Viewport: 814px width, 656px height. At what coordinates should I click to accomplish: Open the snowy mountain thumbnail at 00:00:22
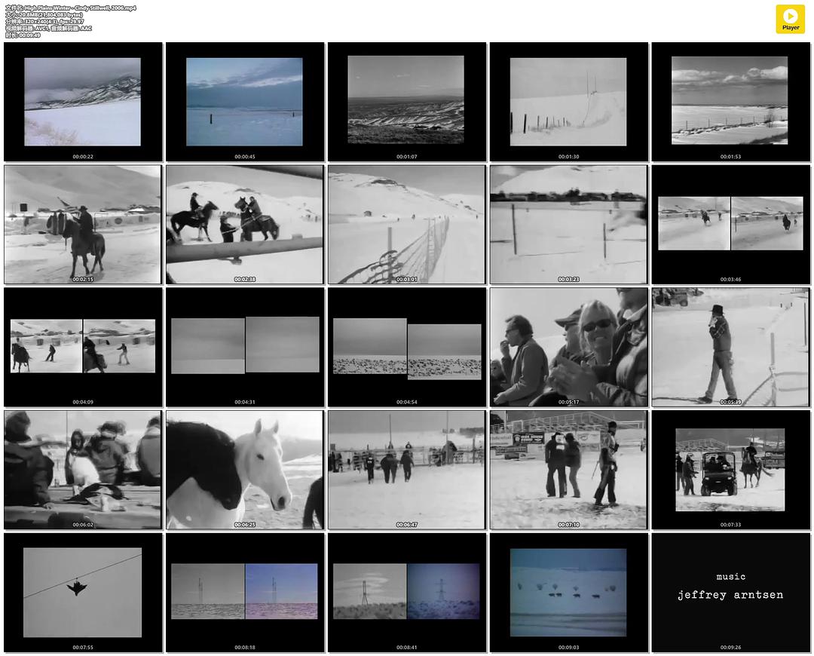point(82,102)
